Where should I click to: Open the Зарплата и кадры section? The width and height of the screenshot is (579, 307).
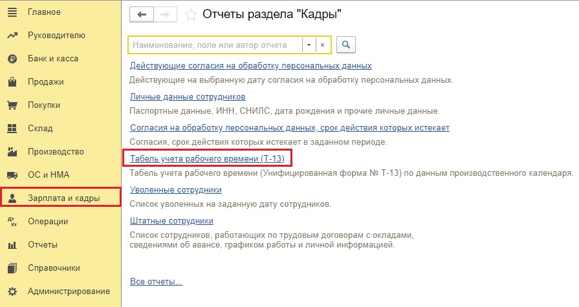tap(61, 198)
